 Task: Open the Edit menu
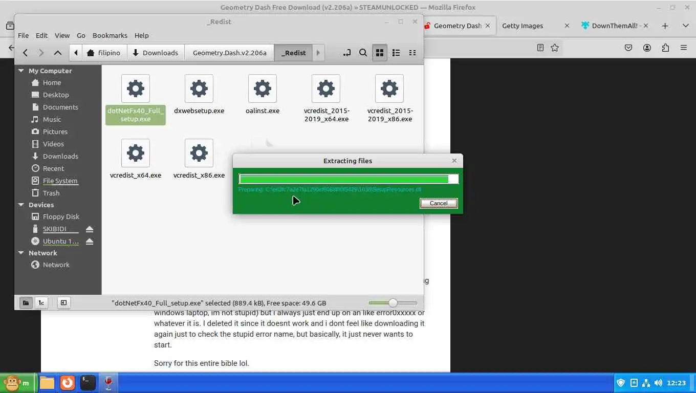coord(41,35)
